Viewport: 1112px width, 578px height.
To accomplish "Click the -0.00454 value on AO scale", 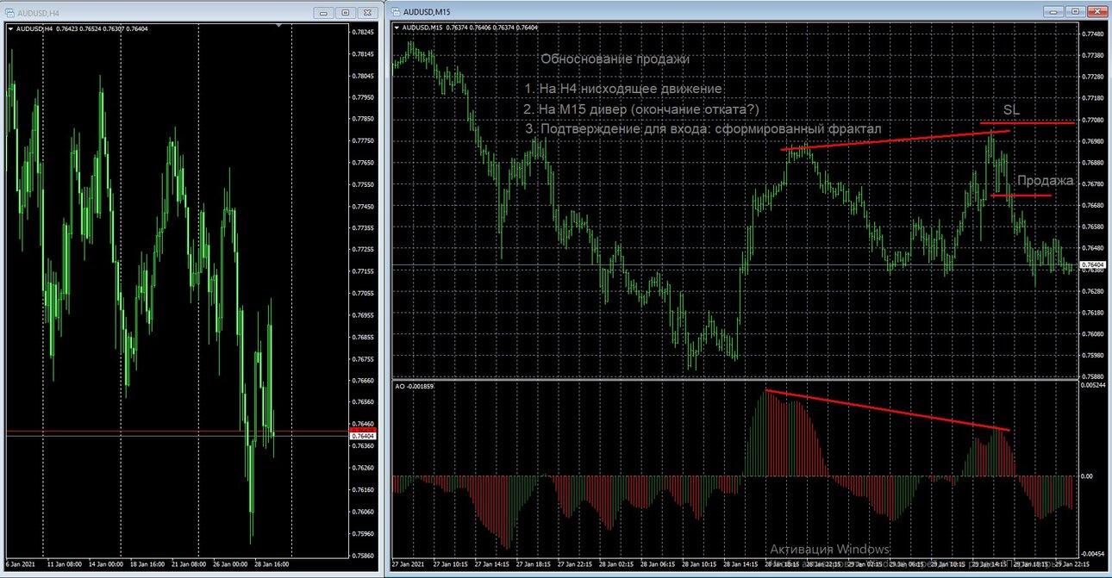I will point(1094,554).
